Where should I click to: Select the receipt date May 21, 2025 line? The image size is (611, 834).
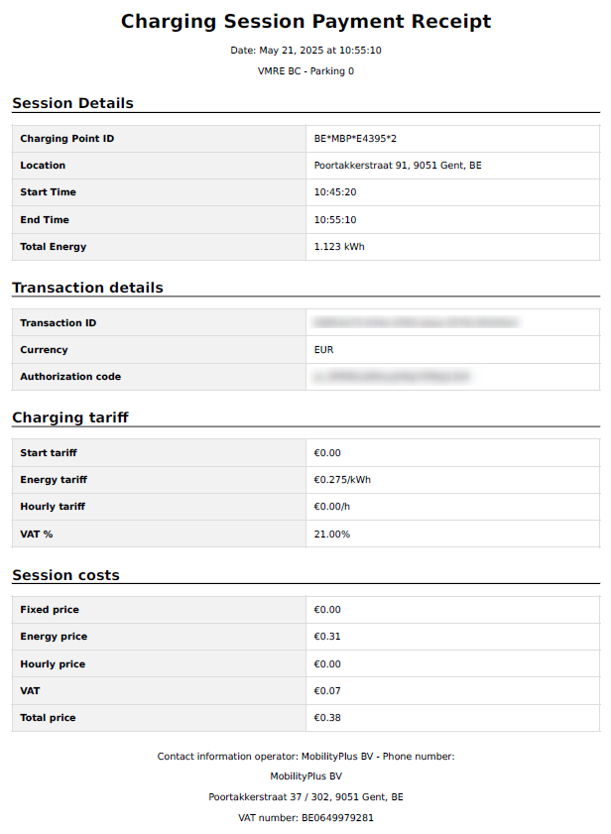click(x=305, y=51)
